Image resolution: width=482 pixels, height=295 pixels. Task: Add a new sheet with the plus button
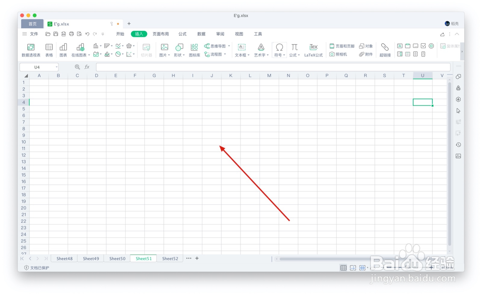197,258
